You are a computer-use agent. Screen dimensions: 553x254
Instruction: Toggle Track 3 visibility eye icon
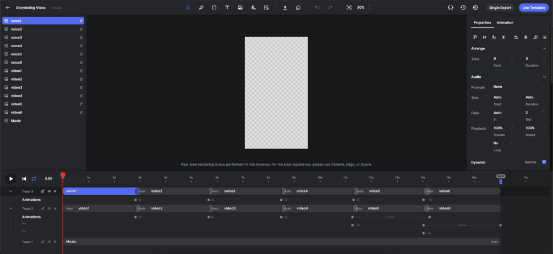point(49,191)
